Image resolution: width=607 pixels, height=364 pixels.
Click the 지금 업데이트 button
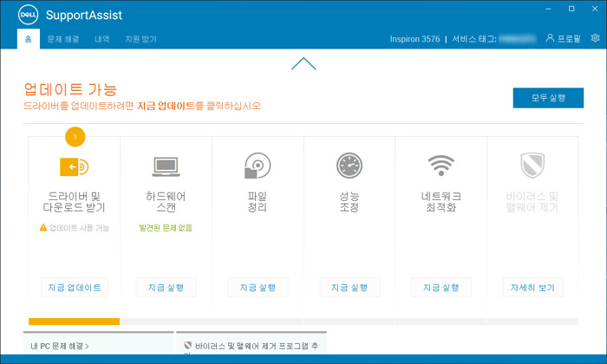tap(75, 288)
